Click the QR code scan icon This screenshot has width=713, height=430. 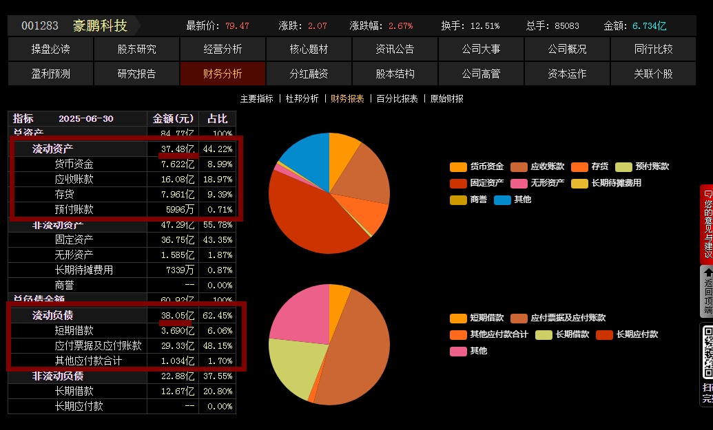[707, 352]
